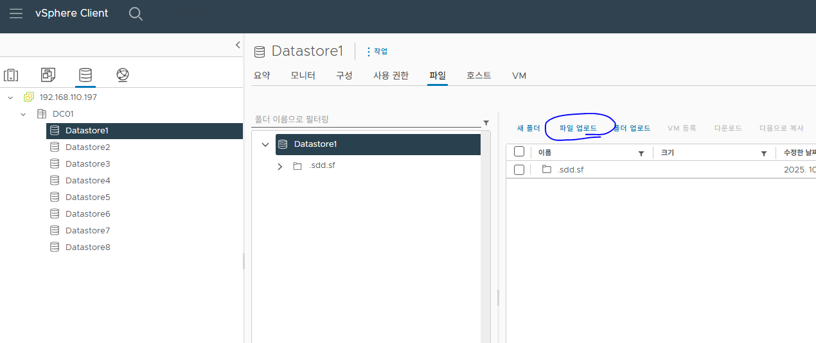Click the 다음으로 복사 button
Screen dimensions: 816x343
tap(781, 128)
